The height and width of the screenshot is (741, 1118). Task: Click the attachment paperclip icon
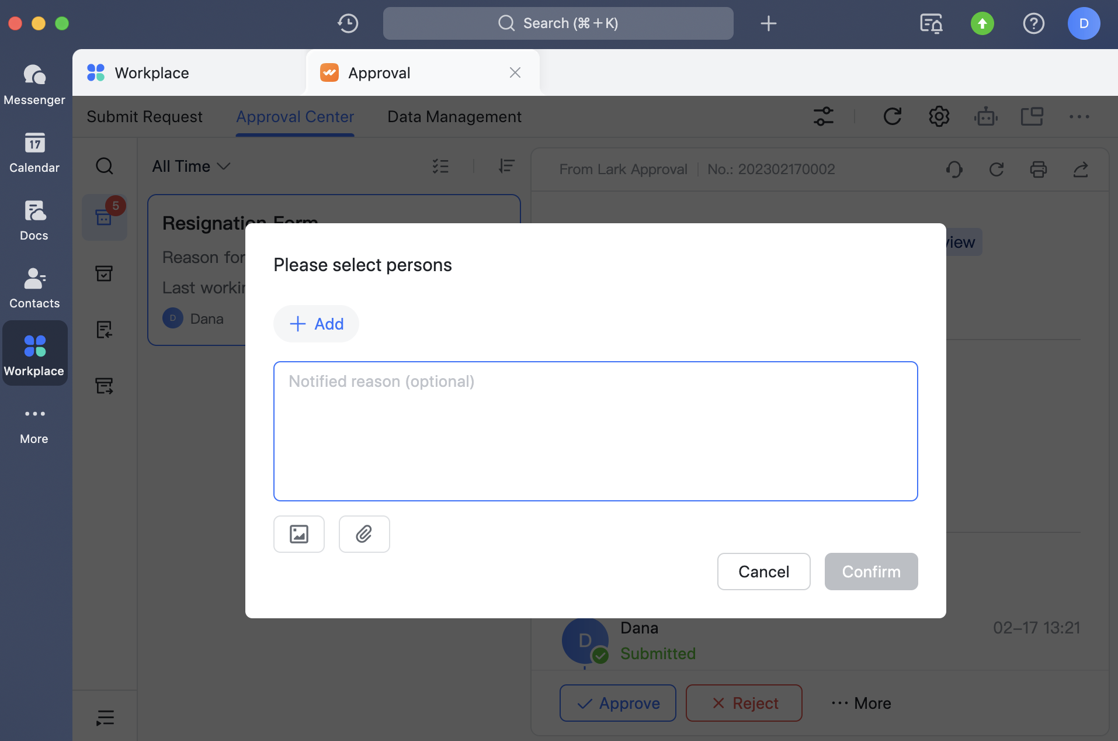[x=364, y=534]
